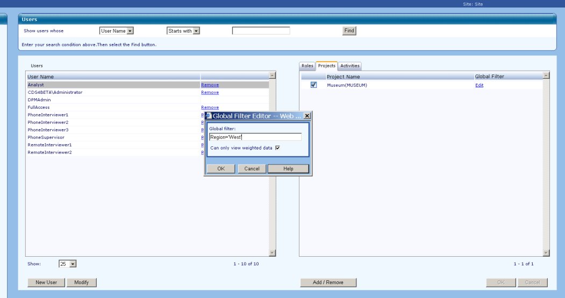Click the Add / Remove button
565x298 pixels.
pyautogui.click(x=328, y=282)
